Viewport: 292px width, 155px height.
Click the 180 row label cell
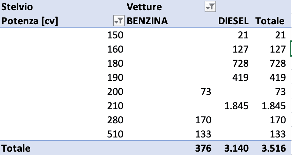click(115, 63)
